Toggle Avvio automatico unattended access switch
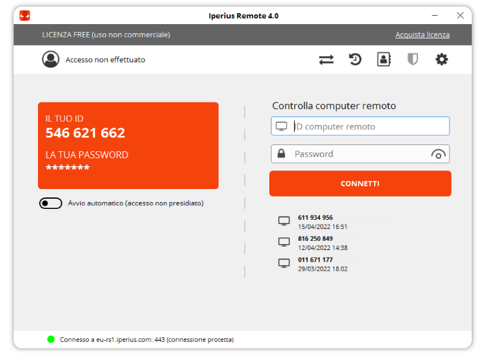The height and width of the screenshot is (354, 482). 51,203
